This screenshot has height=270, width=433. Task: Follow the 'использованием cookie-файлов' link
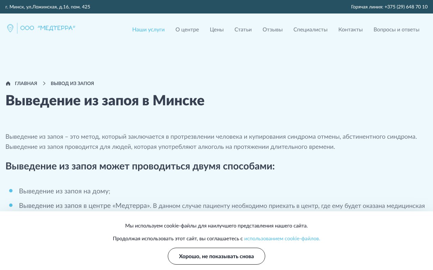(282, 238)
